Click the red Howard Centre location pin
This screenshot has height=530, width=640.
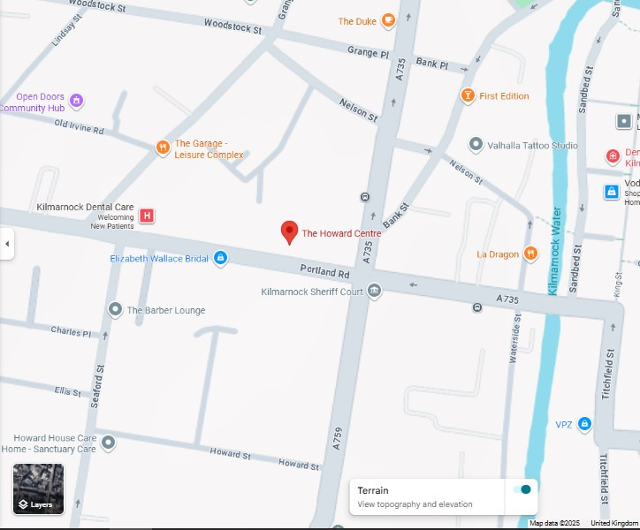[x=289, y=232]
